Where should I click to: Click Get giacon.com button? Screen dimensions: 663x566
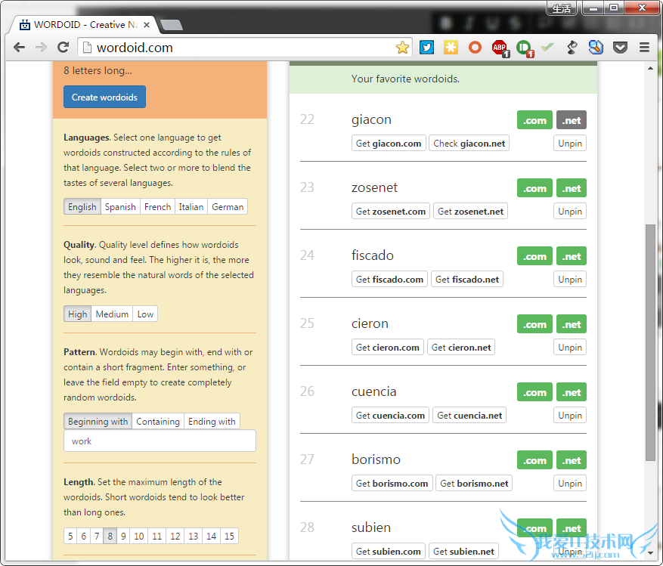click(x=389, y=144)
